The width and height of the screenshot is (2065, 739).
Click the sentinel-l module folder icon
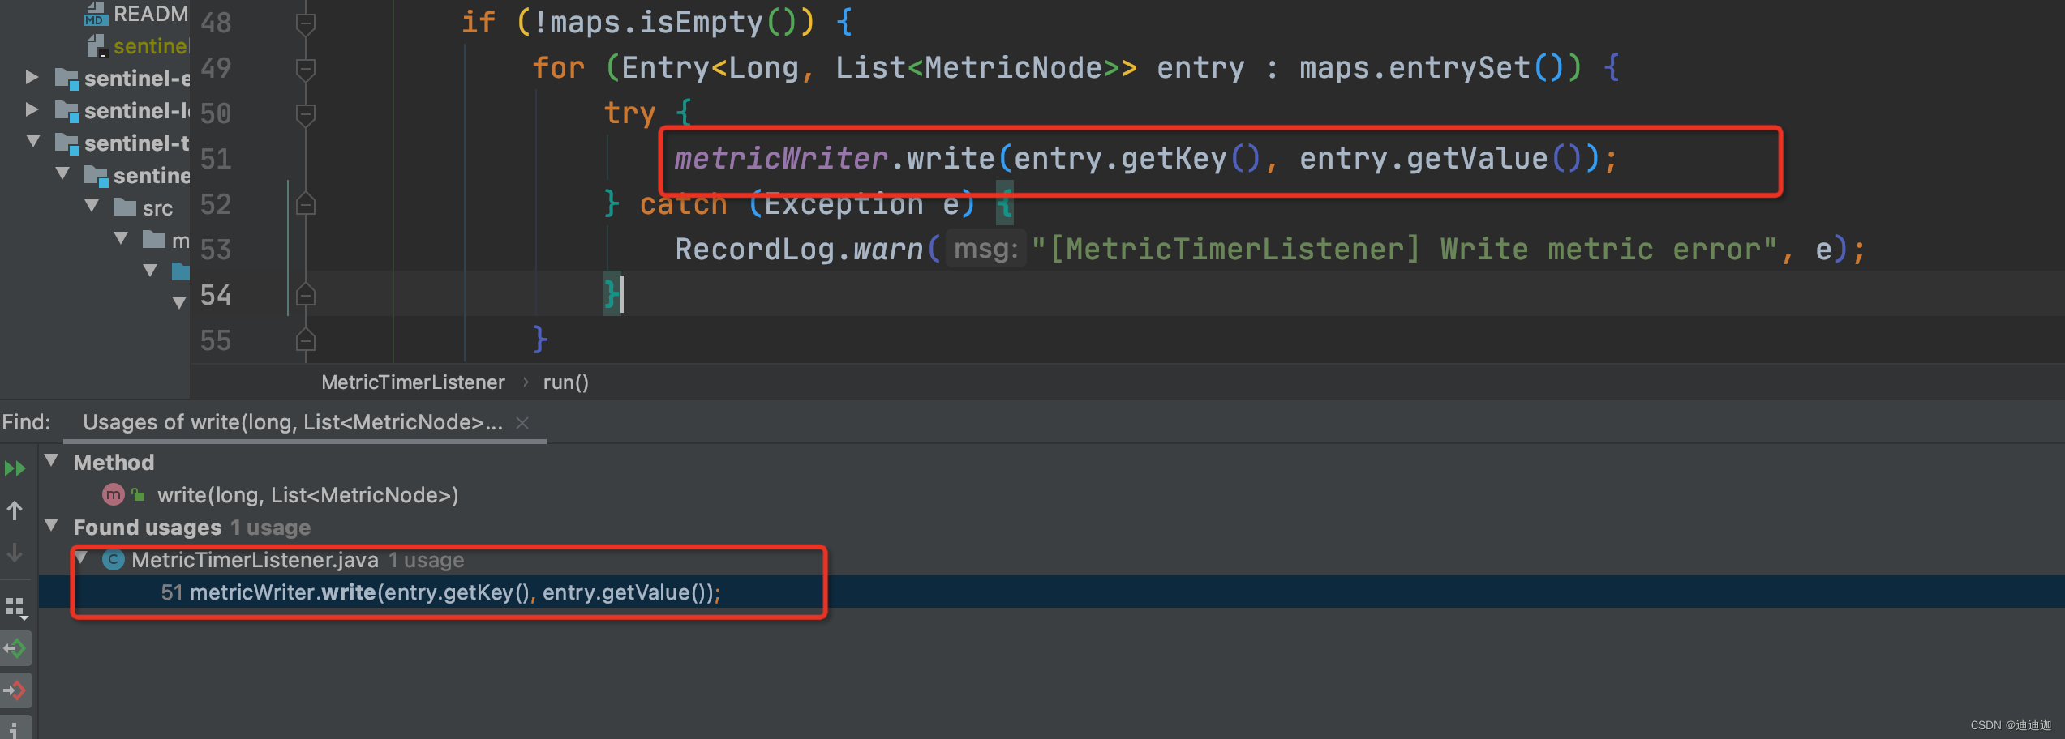tap(67, 111)
